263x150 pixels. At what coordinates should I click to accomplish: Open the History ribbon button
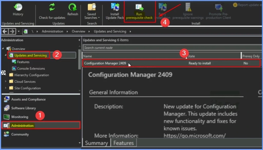pos(18,10)
